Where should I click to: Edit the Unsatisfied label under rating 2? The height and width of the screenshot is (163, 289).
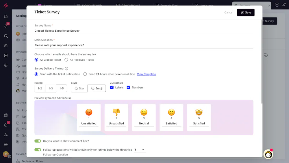click(116, 124)
